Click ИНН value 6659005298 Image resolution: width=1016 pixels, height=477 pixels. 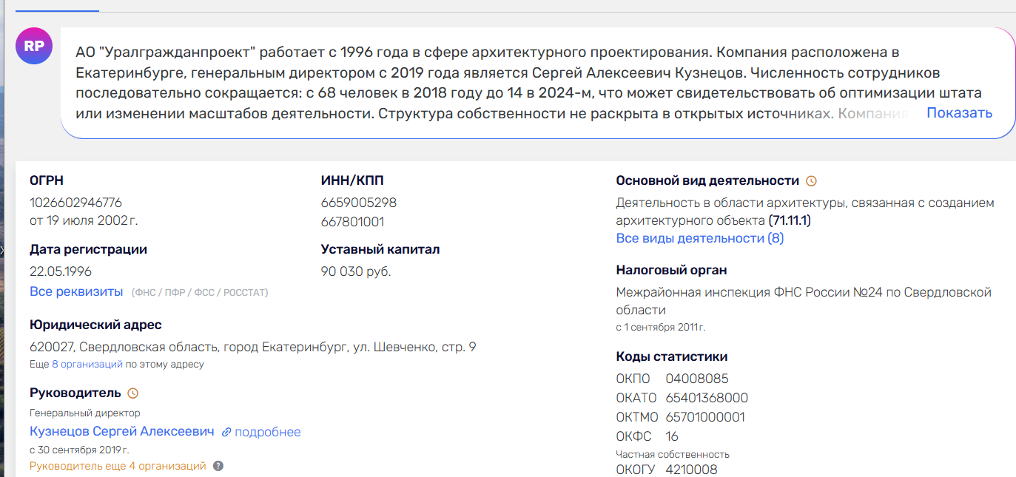(x=359, y=203)
